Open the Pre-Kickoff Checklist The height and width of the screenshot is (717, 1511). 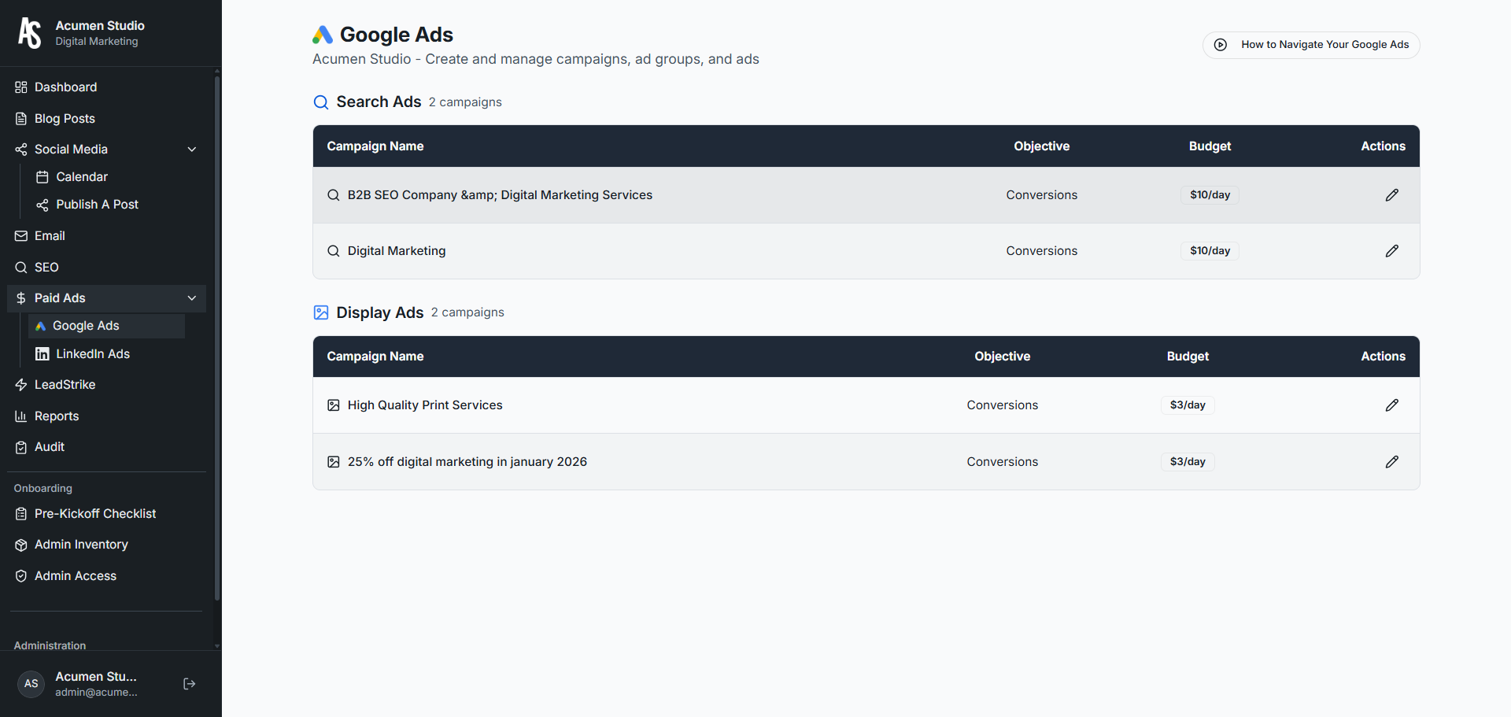(106, 514)
